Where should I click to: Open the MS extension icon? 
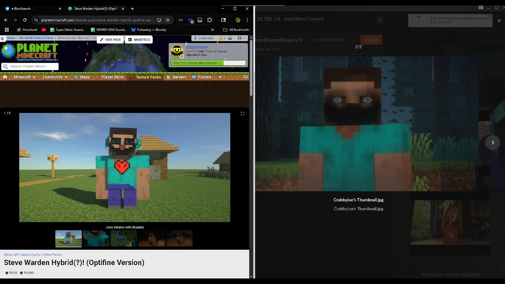[x=181, y=20]
